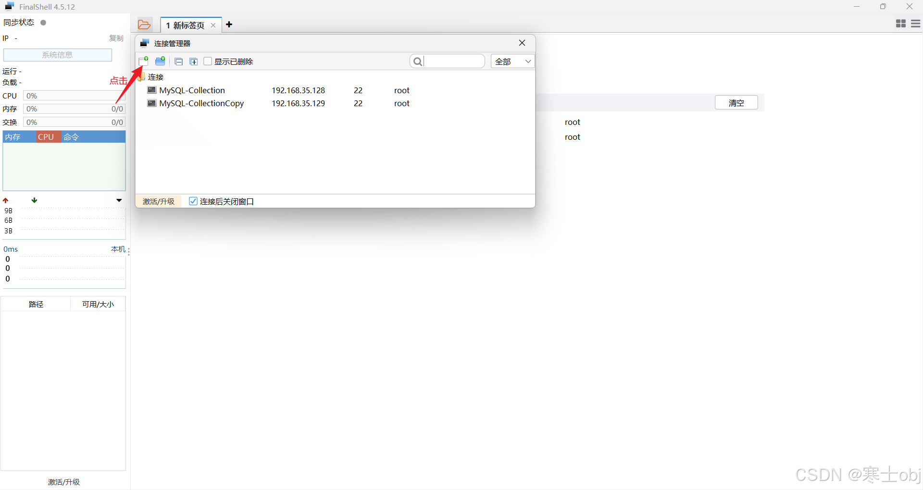Switch to grid view layout icon
Image resolution: width=923 pixels, height=490 pixels.
coord(901,24)
